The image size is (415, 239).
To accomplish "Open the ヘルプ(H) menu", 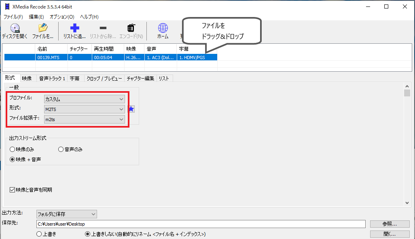I will coord(89,17).
